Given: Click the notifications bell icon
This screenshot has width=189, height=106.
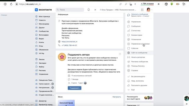Looking at the screenshot, I should click(89, 10).
